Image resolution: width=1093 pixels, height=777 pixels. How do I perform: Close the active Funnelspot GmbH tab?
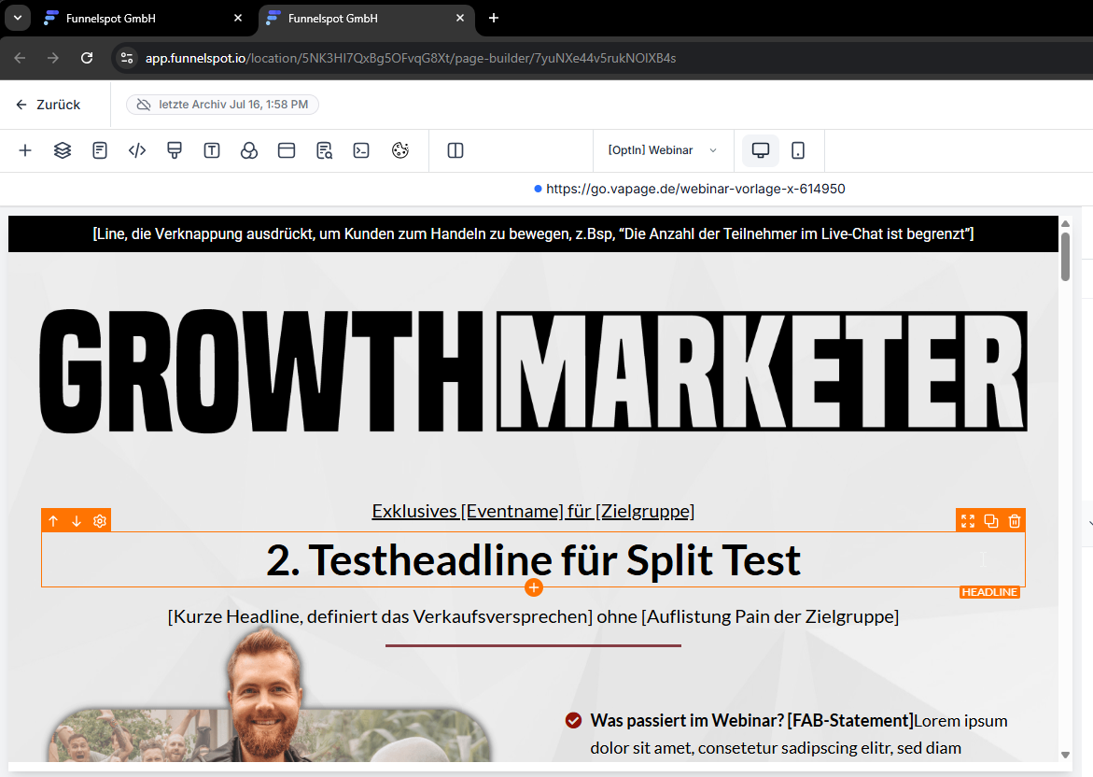460,18
